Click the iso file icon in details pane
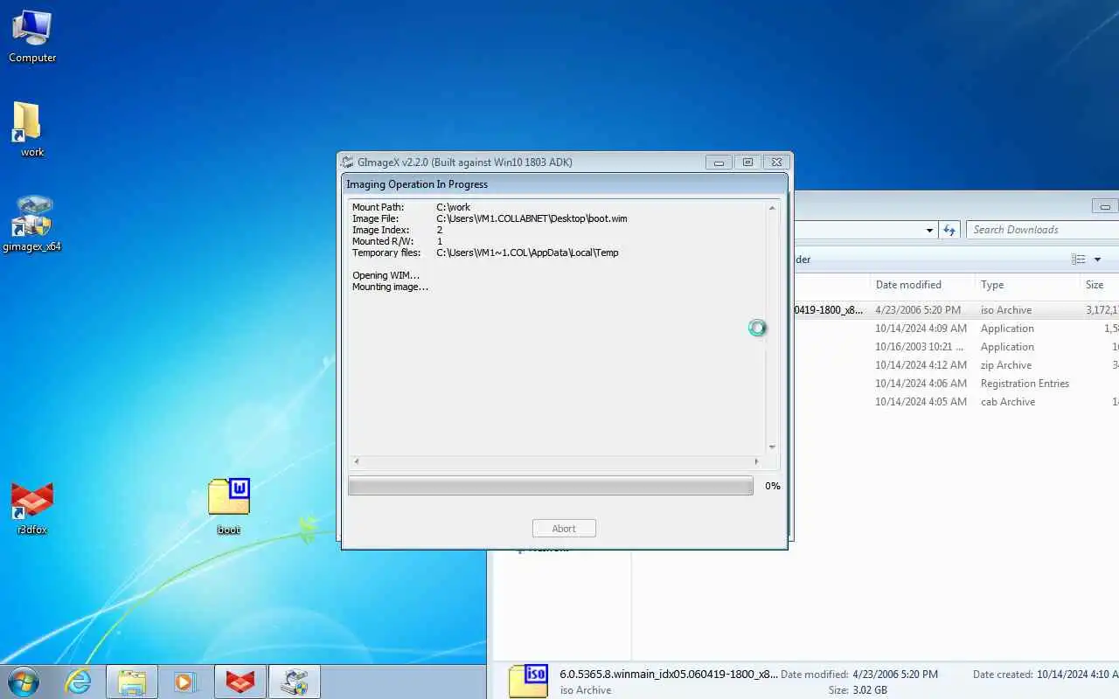Screen dimensions: 1119x699 click(x=528, y=681)
